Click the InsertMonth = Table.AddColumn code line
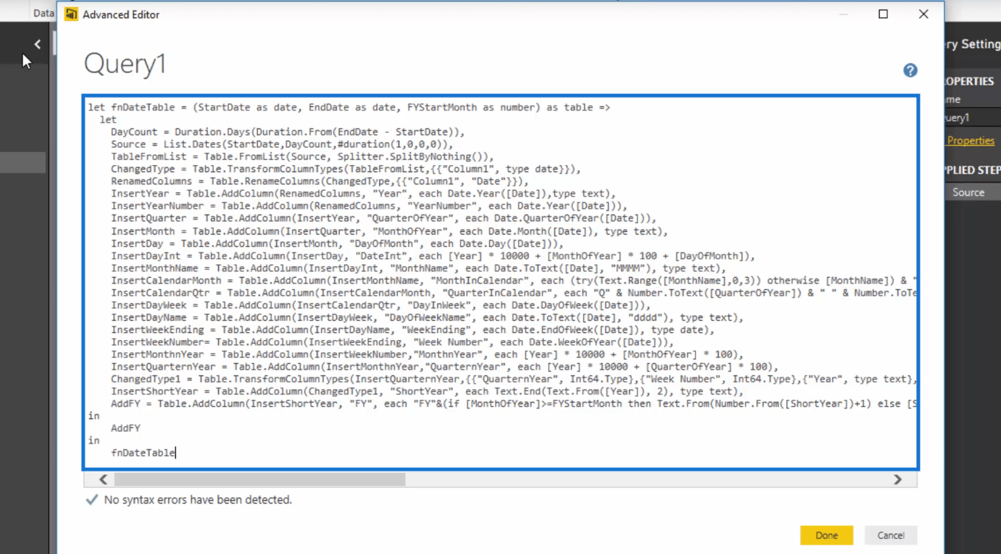 click(x=389, y=231)
